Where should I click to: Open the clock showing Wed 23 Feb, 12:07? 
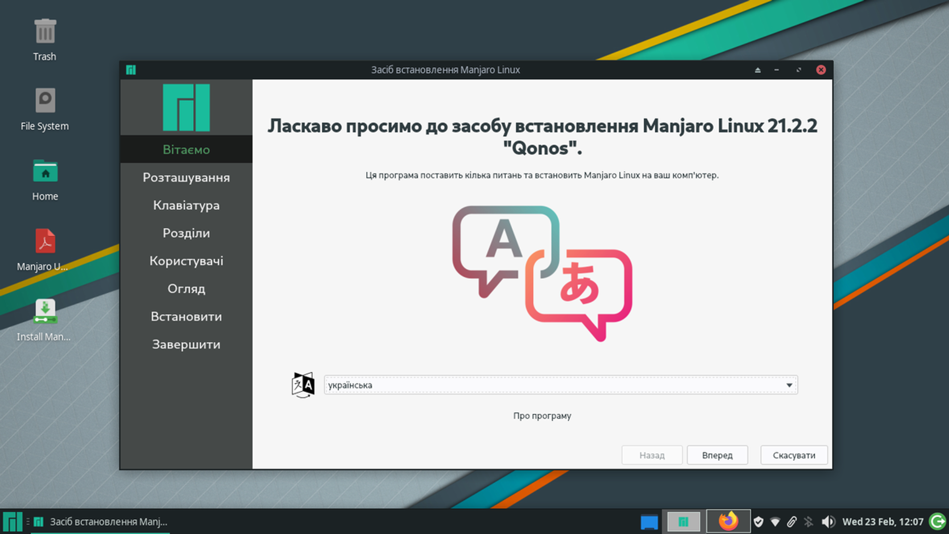[x=883, y=522]
